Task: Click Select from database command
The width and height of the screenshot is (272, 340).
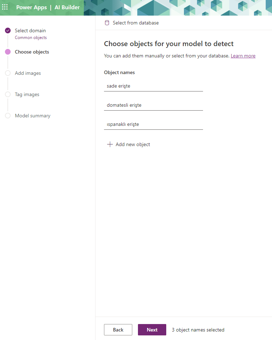Action: tap(135, 23)
